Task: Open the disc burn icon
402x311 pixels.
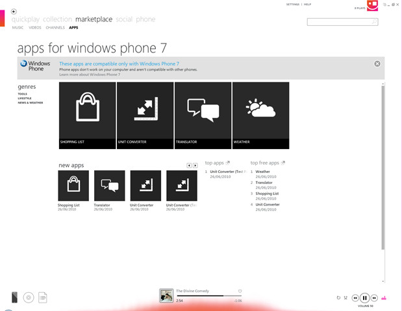Action: pyautogui.click(x=29, y=297)
